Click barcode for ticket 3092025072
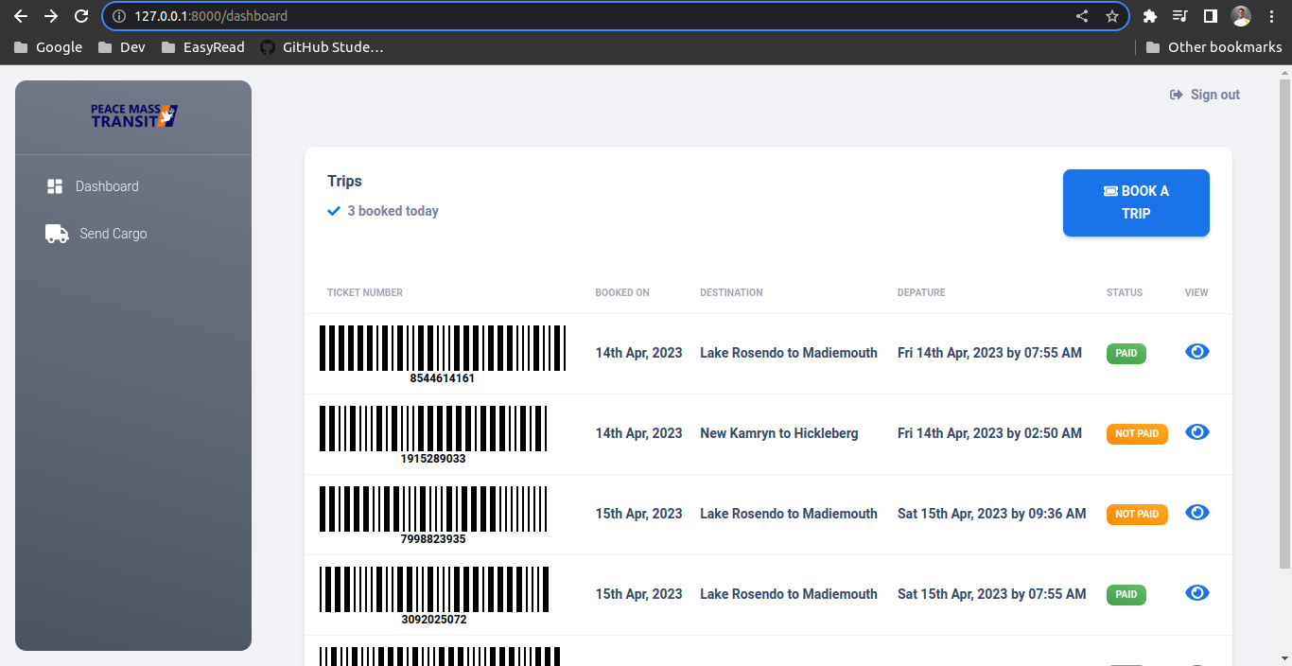Screen dimensions: 1292x666 click(434, 589)
